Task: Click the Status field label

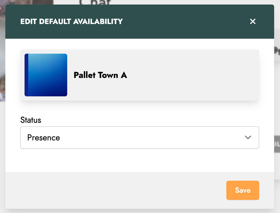Action: [31, 120]
